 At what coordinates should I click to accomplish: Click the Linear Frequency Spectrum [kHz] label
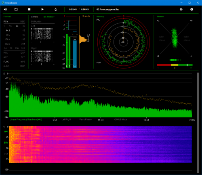coord(26,119)
